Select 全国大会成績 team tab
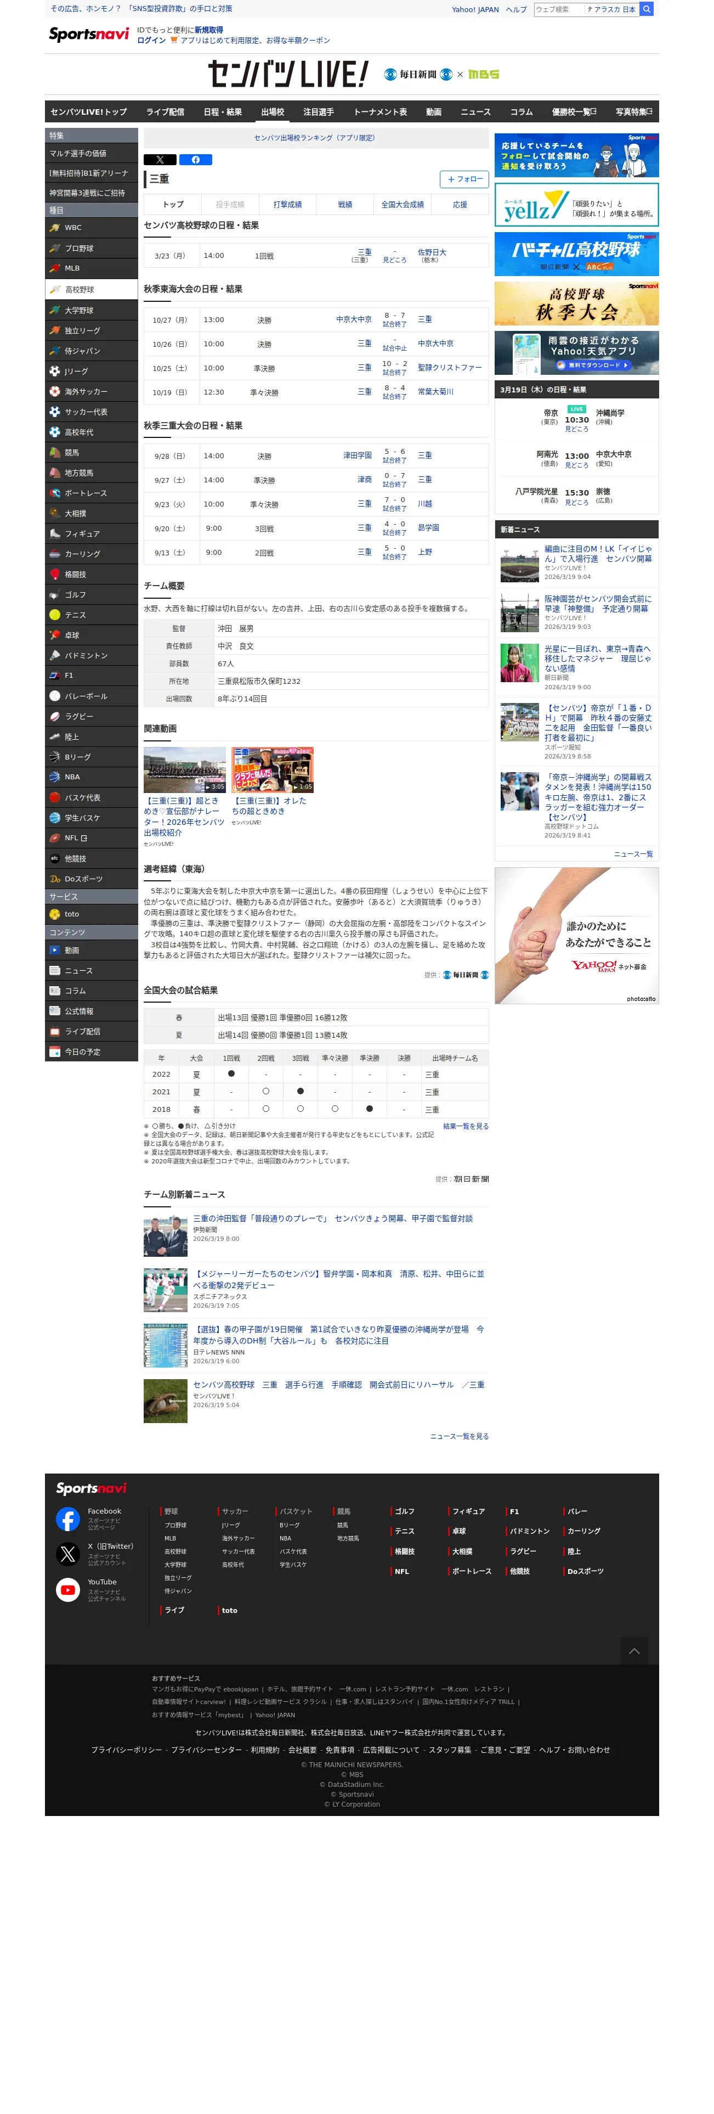The height and width of the screenshot is (2114, 714). click(x=403, y=204)
